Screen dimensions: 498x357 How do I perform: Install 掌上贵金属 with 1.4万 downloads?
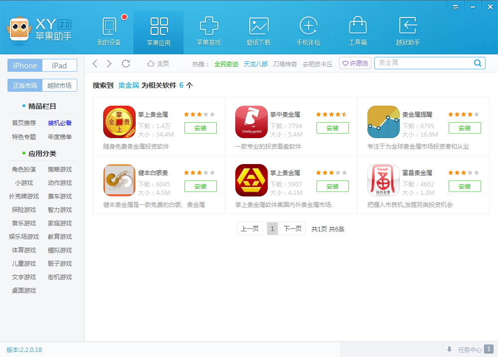(200, 128)
